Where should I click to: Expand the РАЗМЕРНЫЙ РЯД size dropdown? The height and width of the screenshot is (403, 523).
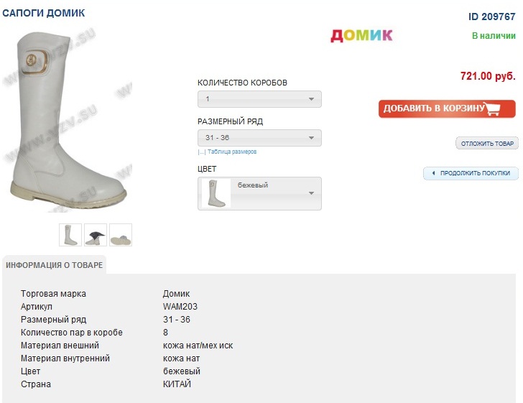coord(259,138)
